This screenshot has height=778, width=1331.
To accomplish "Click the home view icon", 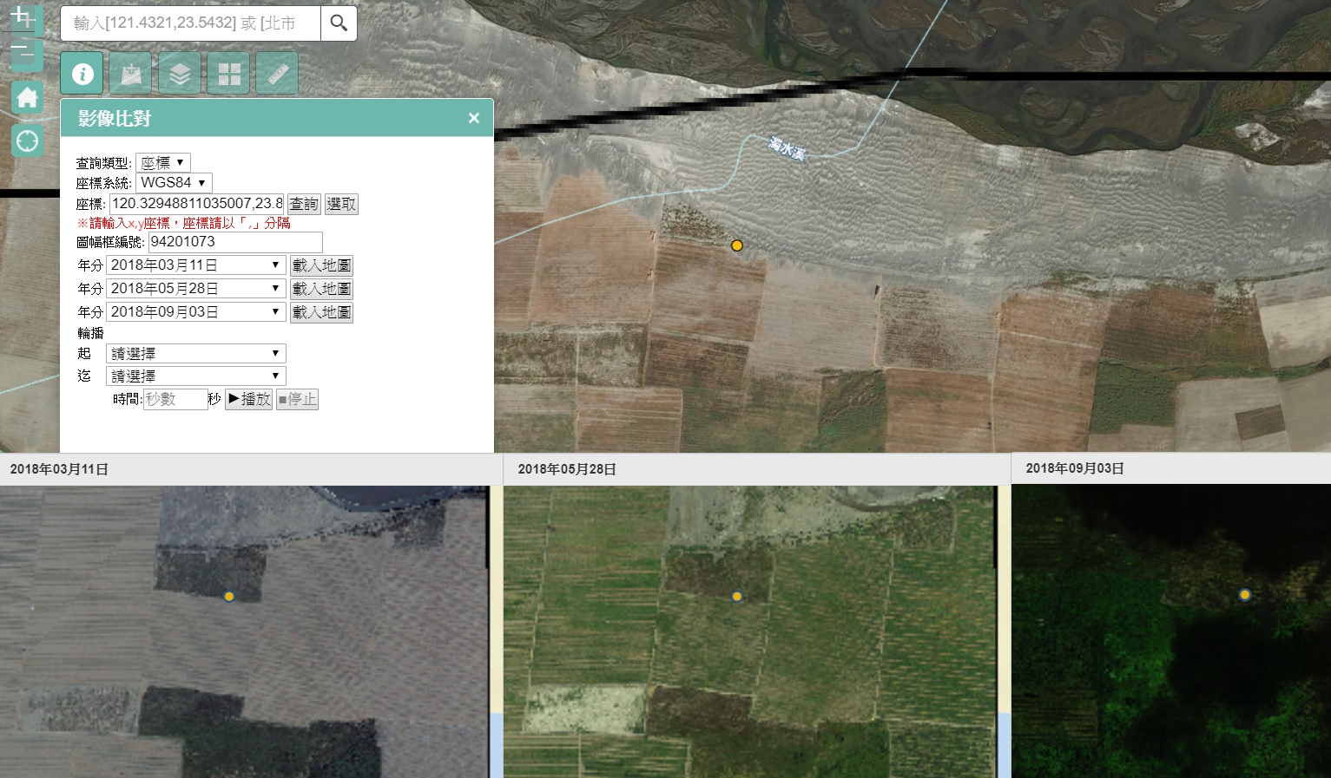I will tap(27, 96).
